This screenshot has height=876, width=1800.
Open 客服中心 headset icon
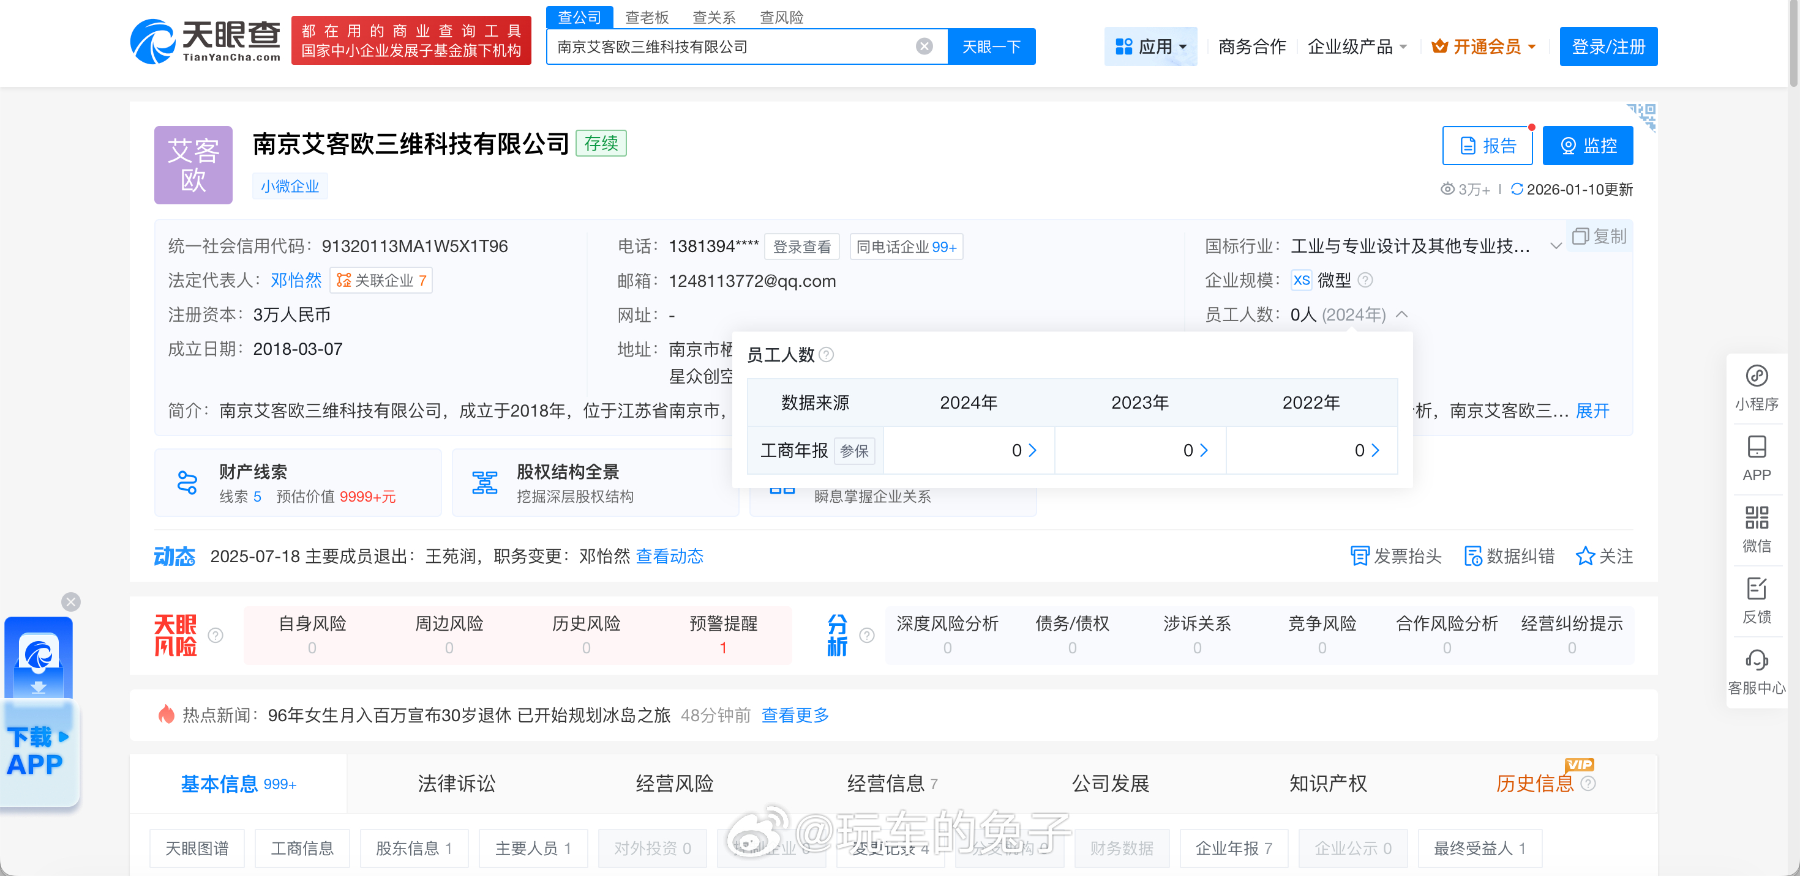coord(1756,660)
